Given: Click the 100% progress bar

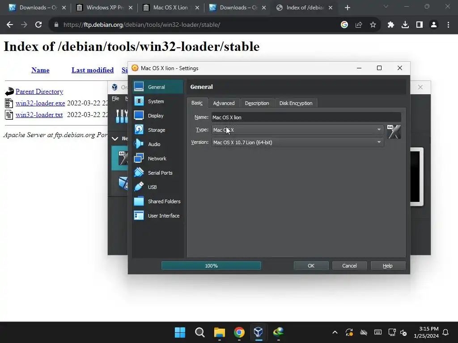Looking at the screenshot, I should coord(211,266).
